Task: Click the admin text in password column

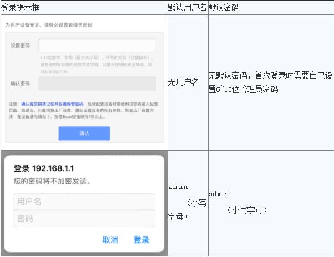Action: 219,194
